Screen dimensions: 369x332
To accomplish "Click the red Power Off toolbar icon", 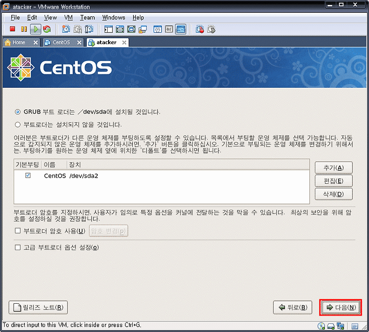I will point(12,29).
